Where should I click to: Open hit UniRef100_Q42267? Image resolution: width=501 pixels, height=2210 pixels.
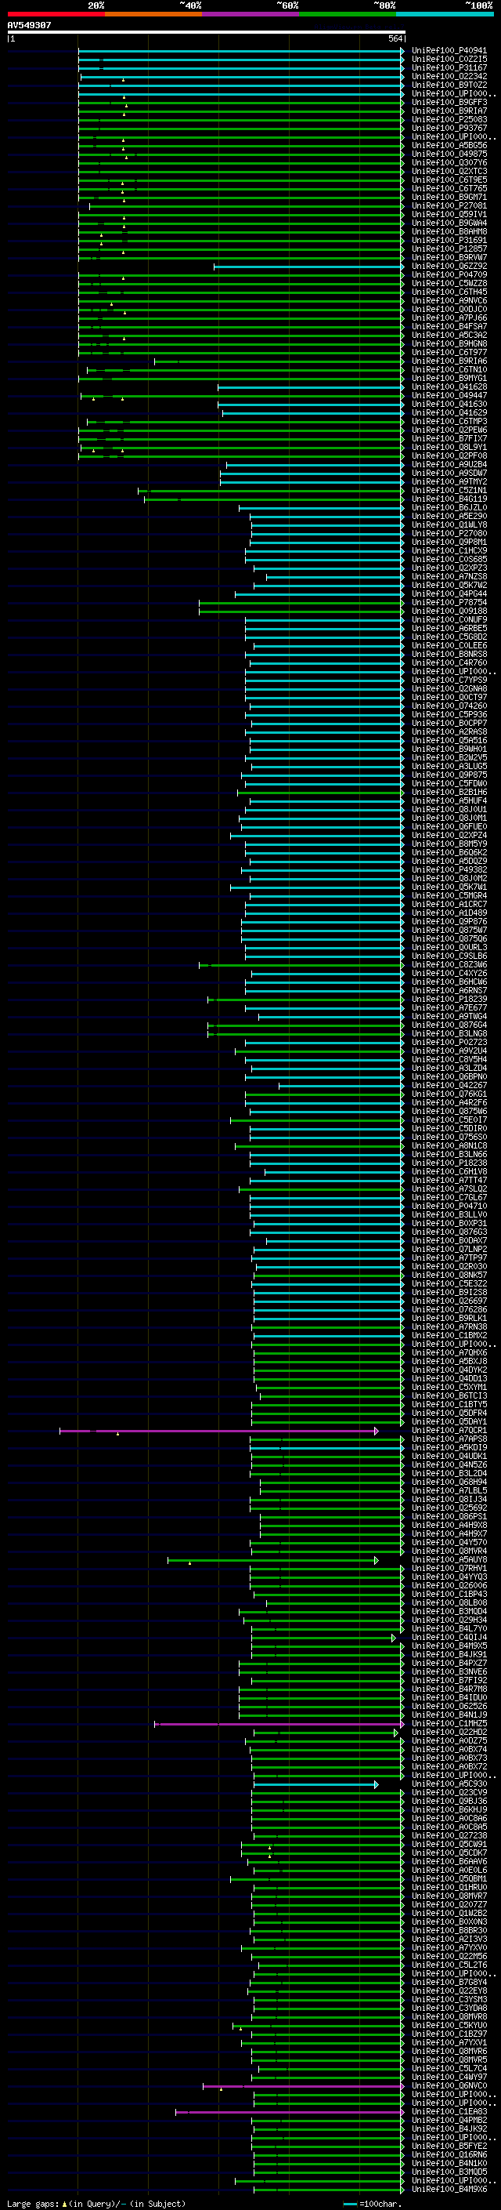[449, 1085]
